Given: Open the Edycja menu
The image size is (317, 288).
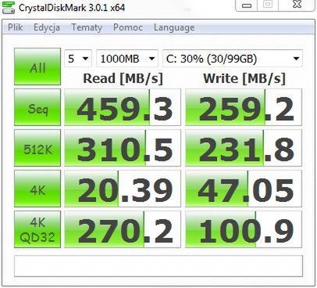Looking at the screenshot, I should coord(47,27).
